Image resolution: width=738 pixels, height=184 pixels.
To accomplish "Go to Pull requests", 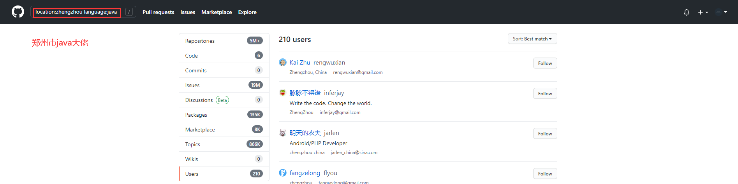I will click(158, 12).
